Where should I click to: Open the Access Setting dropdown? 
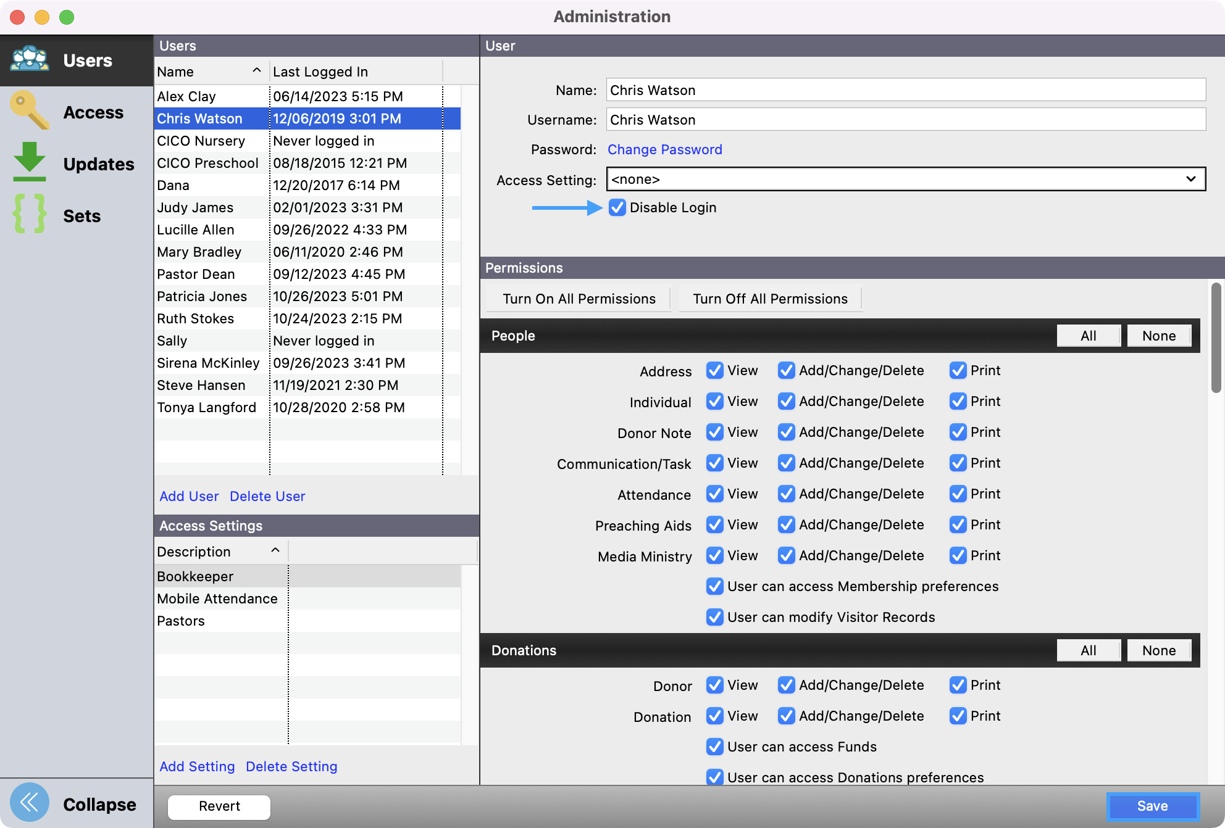pos(906,179)
